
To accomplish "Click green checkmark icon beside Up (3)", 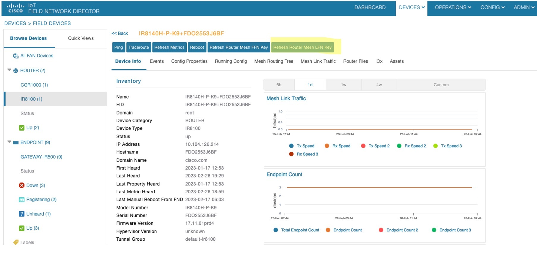I will [22, 228].
